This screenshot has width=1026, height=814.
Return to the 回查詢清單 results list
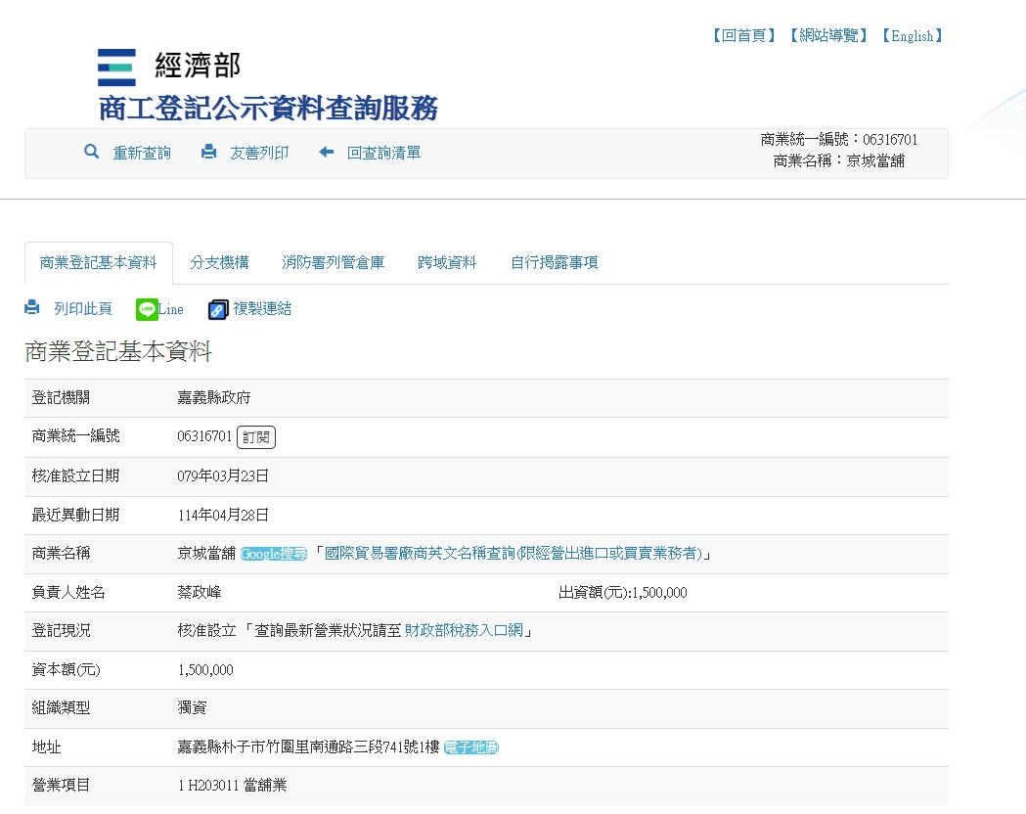(383, 154)
